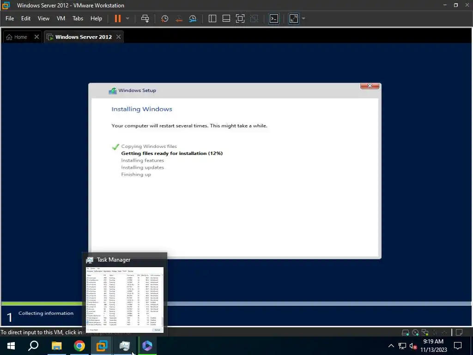The height and width of the screenshot is (355, 473).
Task: Click the network adapter status icon
Action: pyautogui.click(x=425, y=332)
